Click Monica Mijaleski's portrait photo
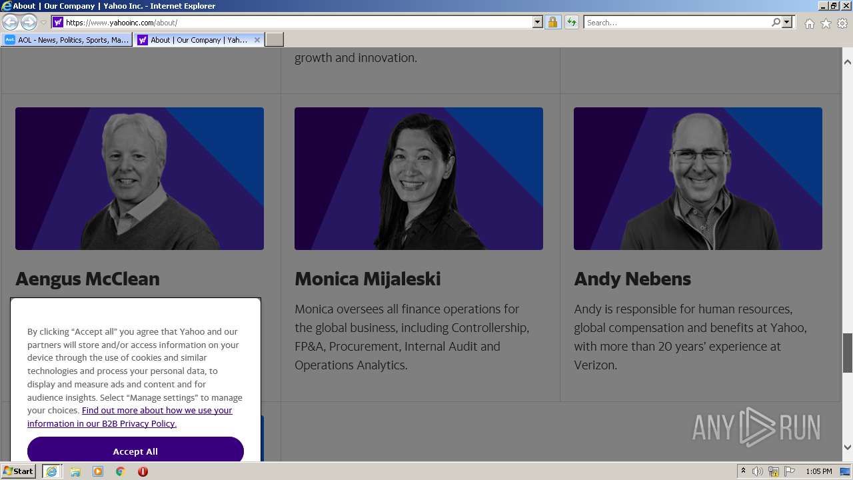This screenshot has height=480, width=853. [x=419, y=179]
